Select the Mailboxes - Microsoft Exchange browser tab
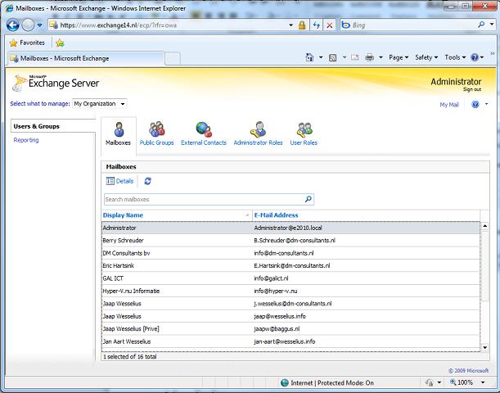The height and width of the screenshot is (393, 500). 86,58
